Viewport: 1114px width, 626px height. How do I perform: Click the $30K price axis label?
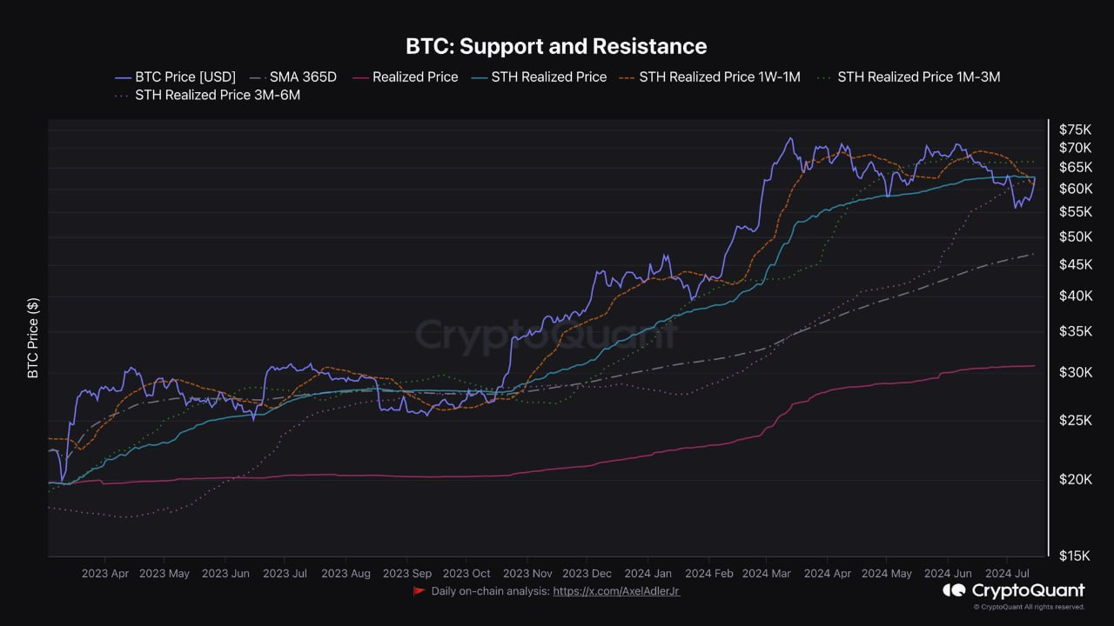[x=1076, y=372]
